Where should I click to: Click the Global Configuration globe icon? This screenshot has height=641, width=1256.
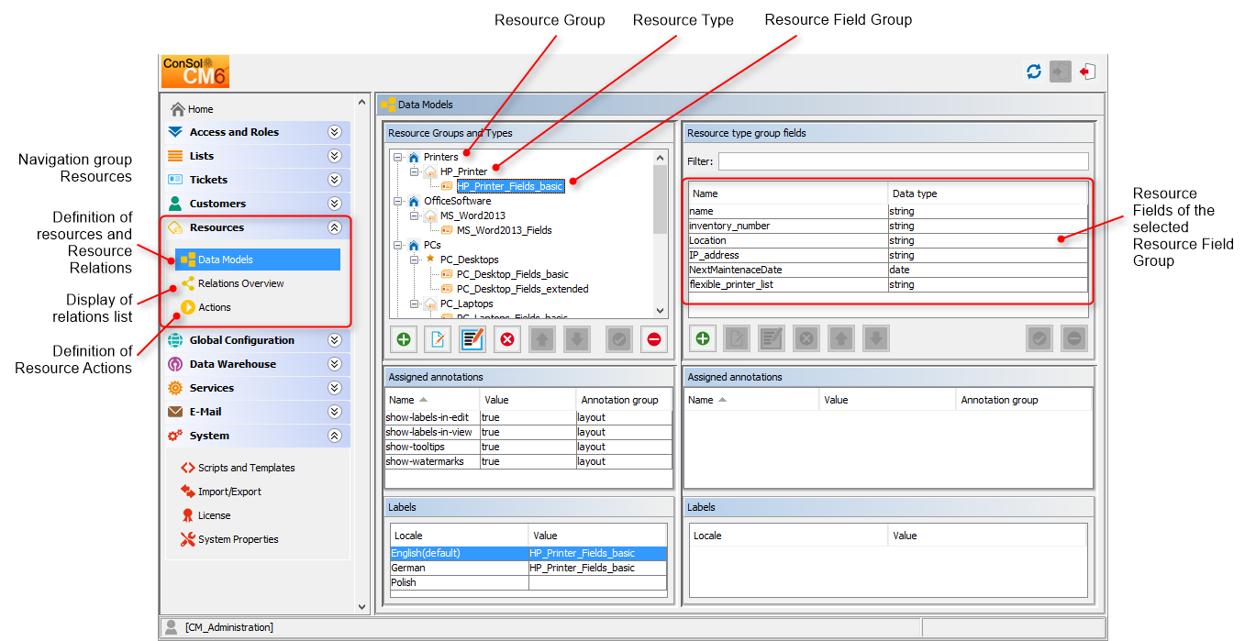(175, 340)
